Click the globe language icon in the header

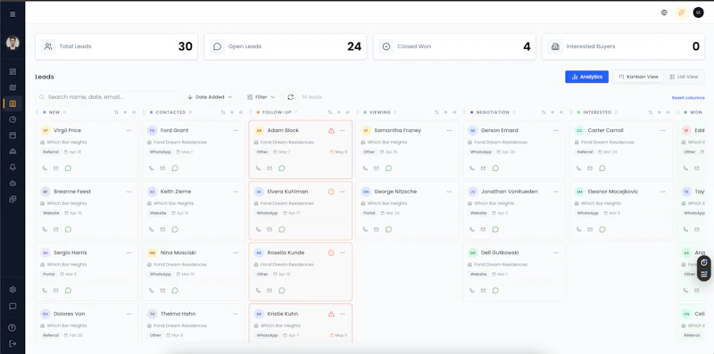(x=664, y=12)
